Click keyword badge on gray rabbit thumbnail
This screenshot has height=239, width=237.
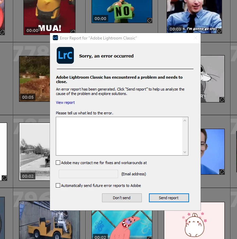point(222,100)
